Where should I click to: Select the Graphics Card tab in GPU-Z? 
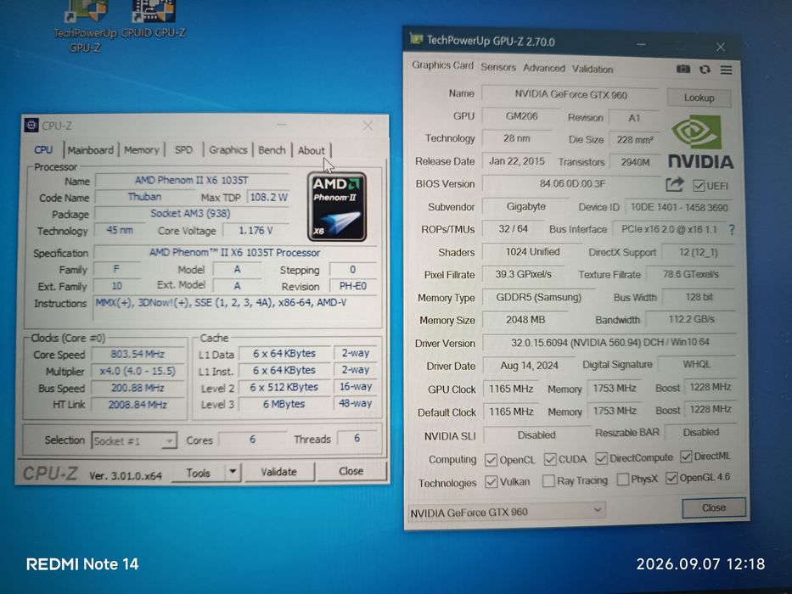coord(442,65)
